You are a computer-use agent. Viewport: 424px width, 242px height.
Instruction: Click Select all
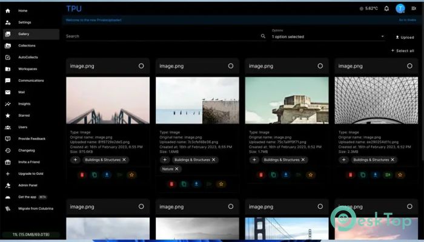[x=402, y=50]
